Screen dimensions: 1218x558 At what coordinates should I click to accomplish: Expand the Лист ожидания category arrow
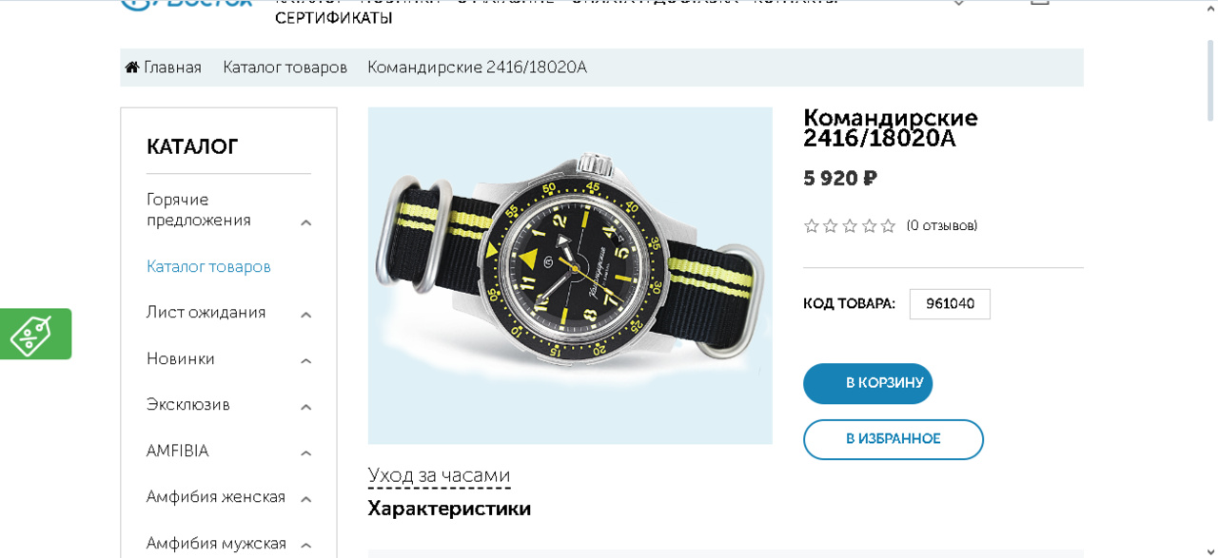(x=305, y=315)
